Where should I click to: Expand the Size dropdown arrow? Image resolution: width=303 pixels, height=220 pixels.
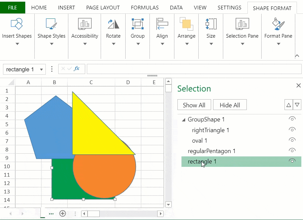[x=211, y=44]
